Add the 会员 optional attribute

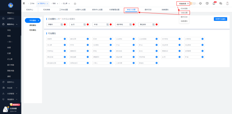pos(179,57)
